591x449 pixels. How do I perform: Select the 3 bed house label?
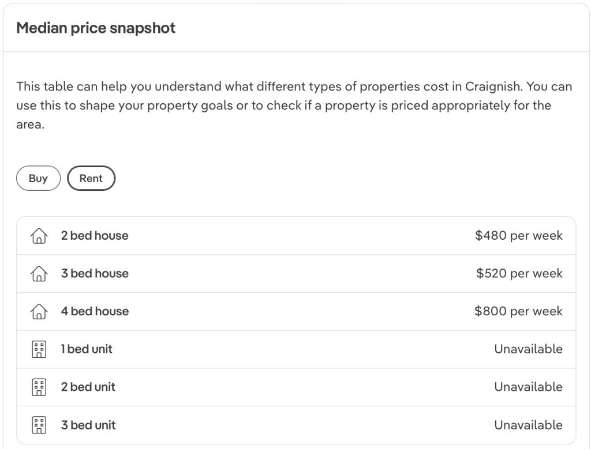tap(95, 274)
